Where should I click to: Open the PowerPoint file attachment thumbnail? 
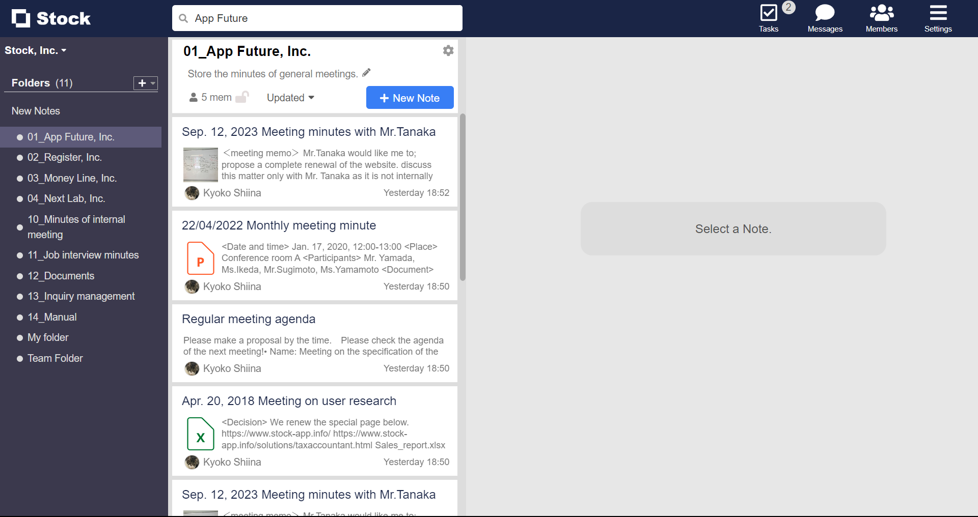tap(200, 258)
